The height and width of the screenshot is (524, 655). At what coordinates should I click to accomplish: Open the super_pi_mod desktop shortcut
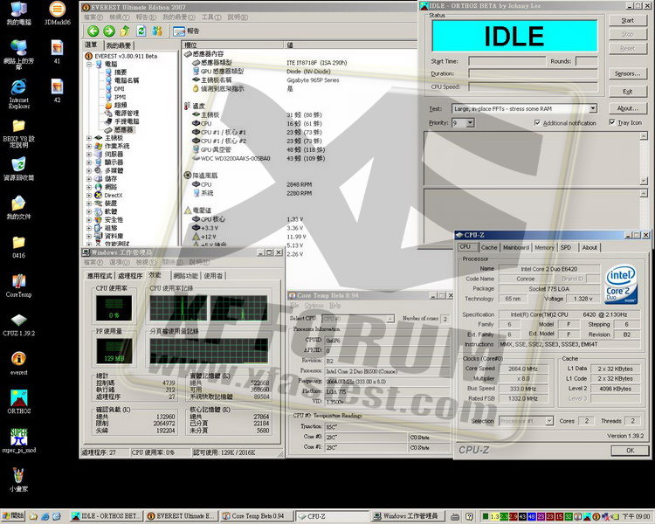[19, 441]
